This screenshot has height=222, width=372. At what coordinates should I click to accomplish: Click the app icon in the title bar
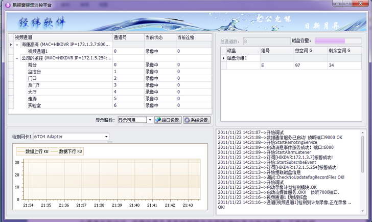click(x=7, y=5)
